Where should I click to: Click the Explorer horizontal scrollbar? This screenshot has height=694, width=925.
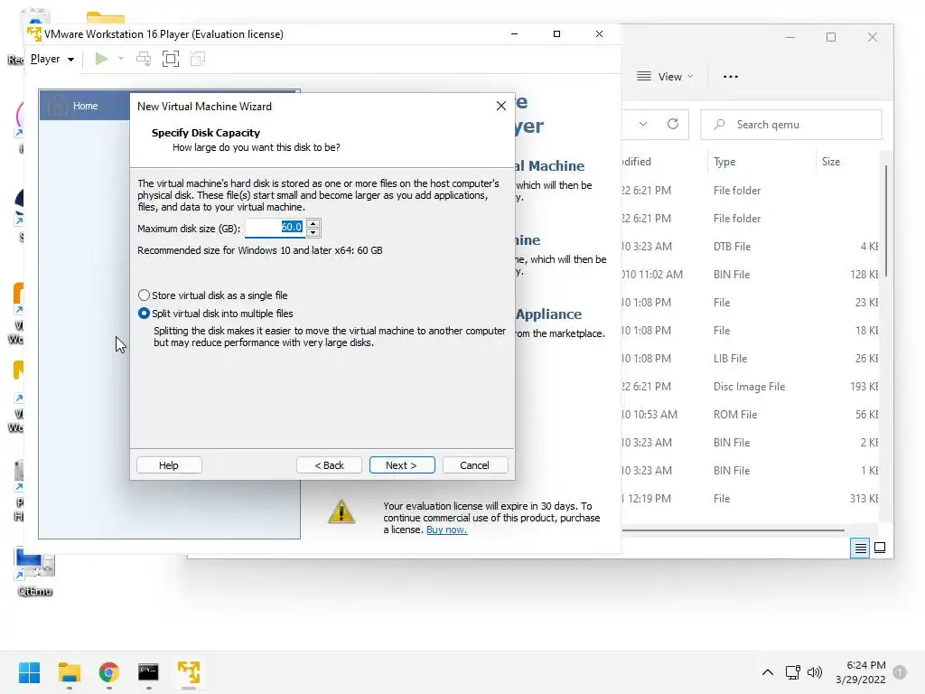click(x=733, y=530)
